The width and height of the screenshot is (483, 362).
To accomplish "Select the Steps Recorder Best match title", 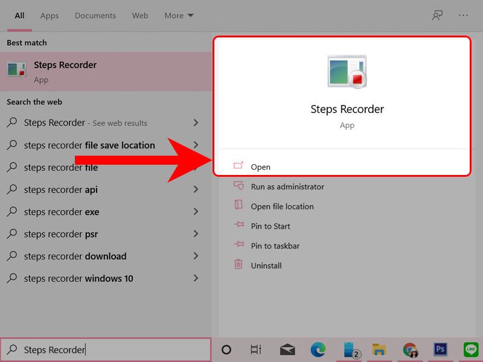I will 65,65.
